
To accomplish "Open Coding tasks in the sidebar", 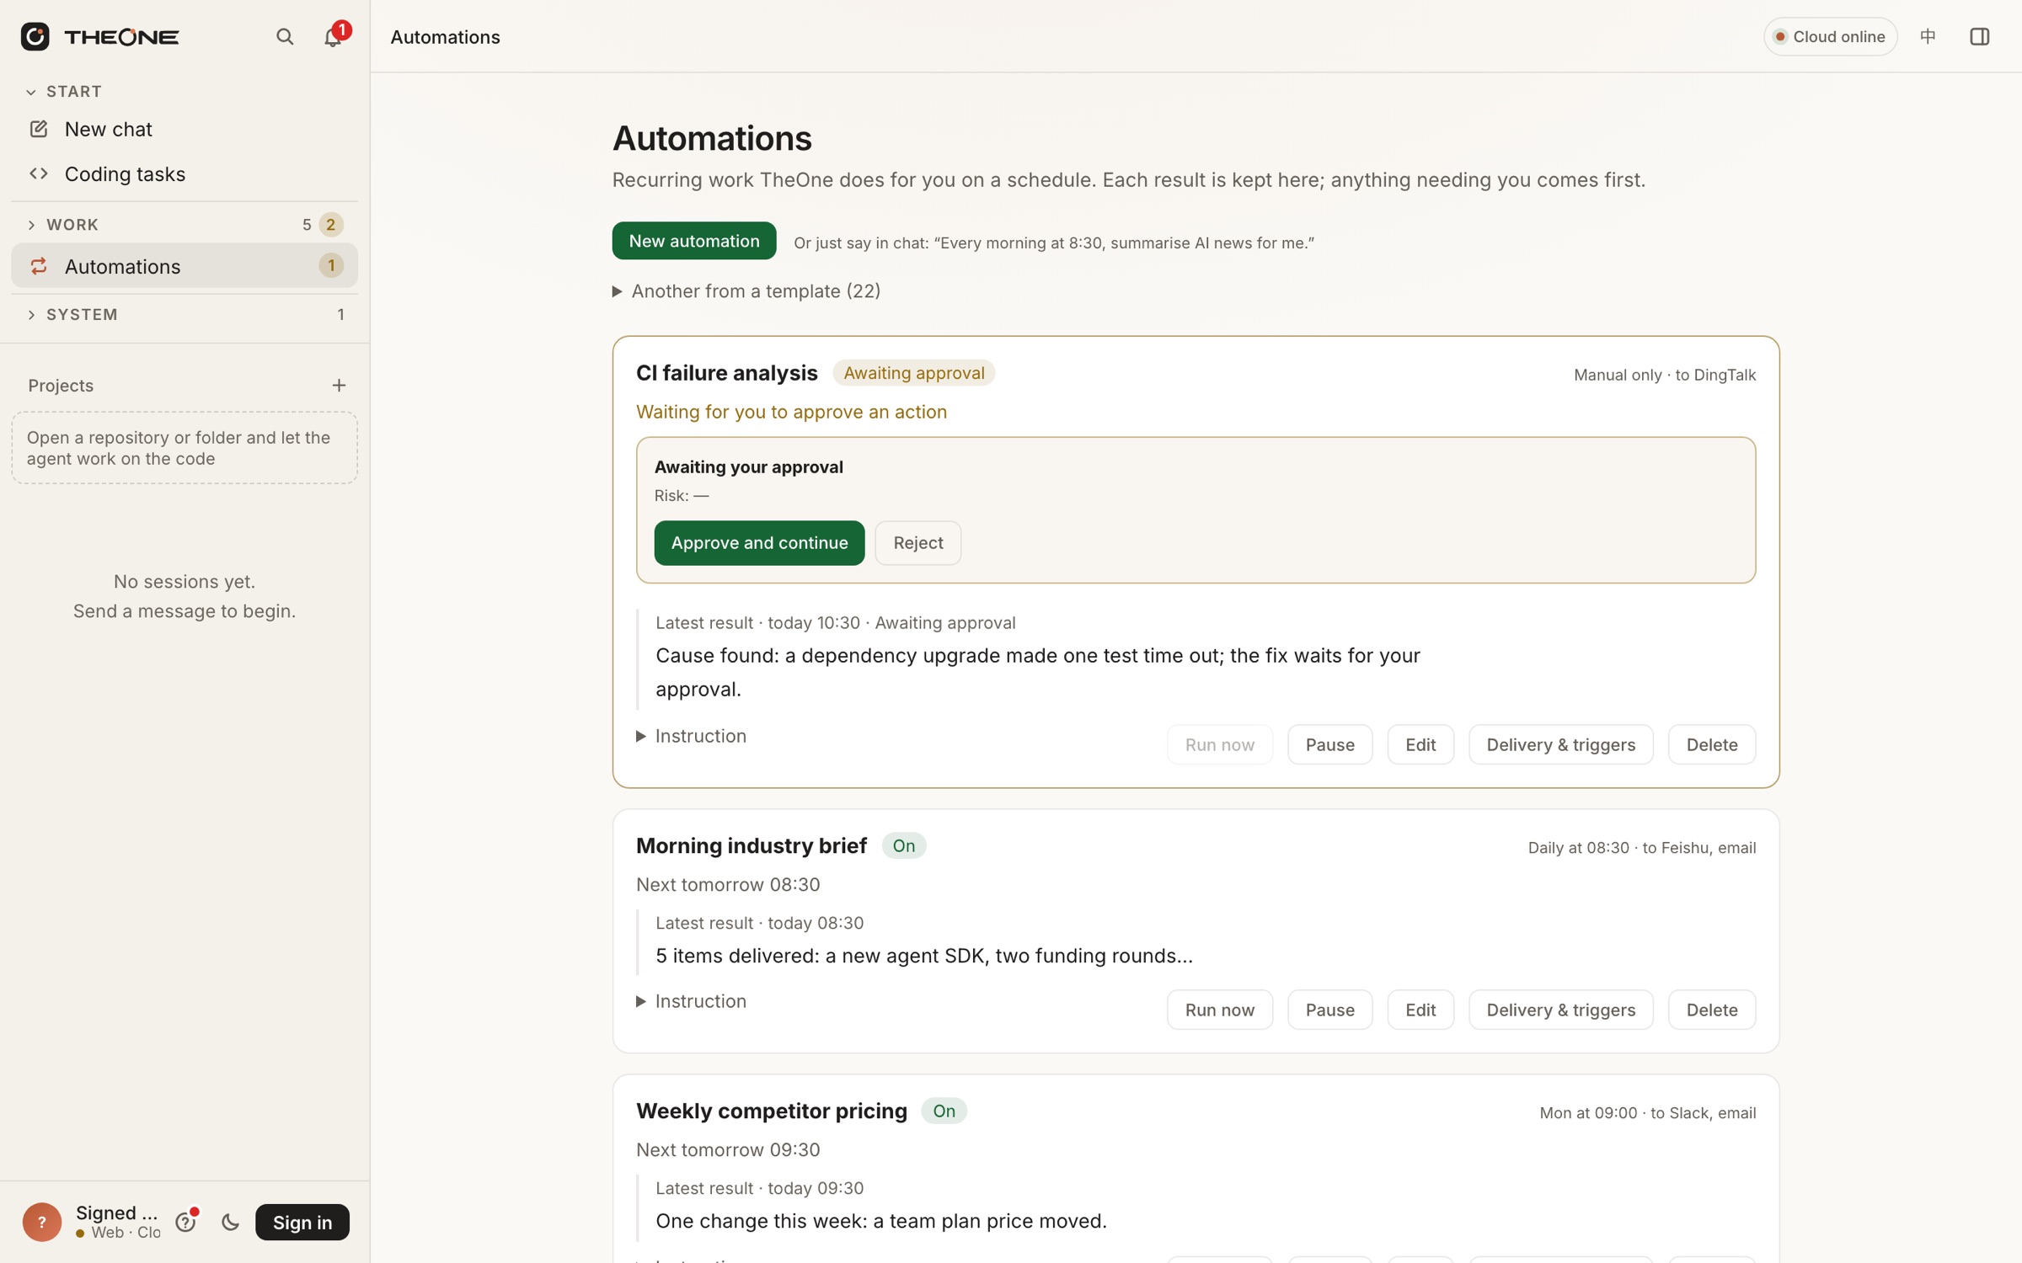I will coord(185,173).
